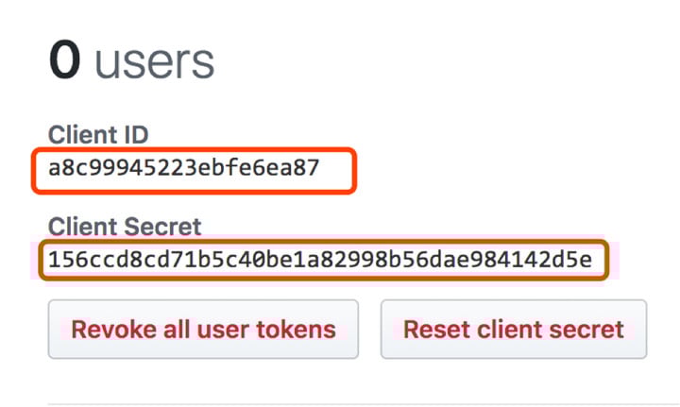Generate a new secret via Reset client secret
Image resolution: width=680 pixels, height=407 pixels.
(x=514, y=329)
